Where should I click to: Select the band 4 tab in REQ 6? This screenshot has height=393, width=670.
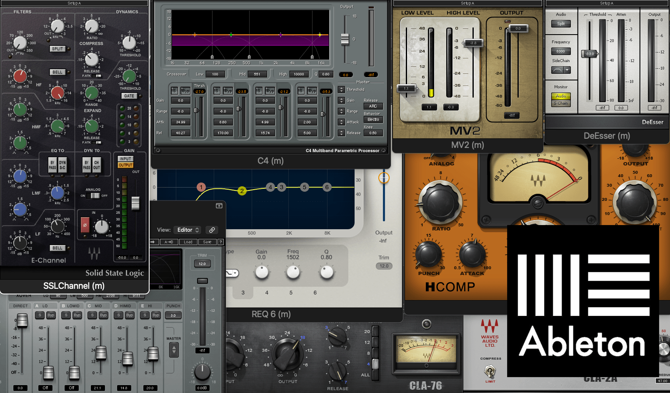click(267, 293)
